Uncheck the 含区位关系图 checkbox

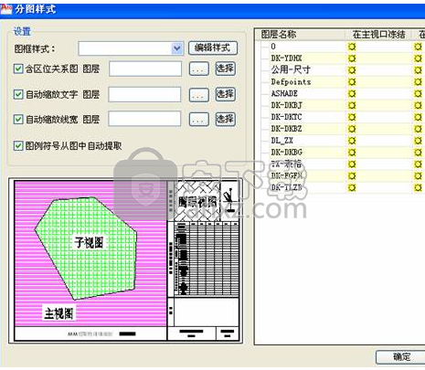click(x=18, y=69)
